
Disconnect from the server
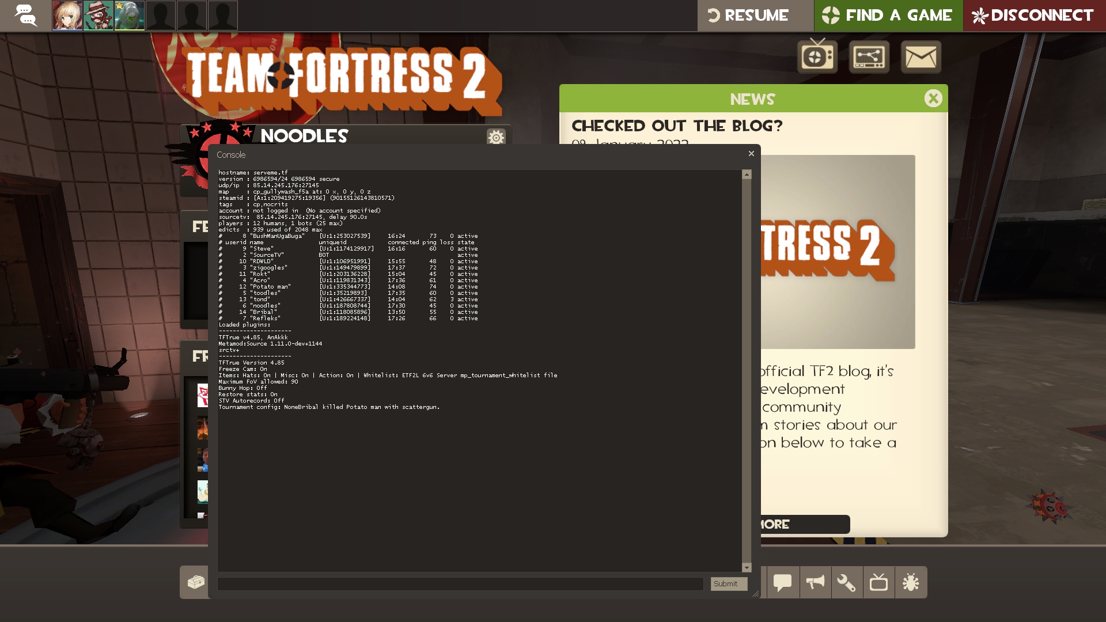pyautogui.click(x=1035, y=16)
